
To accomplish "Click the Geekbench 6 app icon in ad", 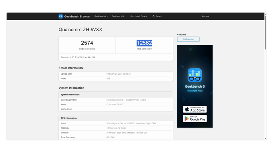I will 195,75.
